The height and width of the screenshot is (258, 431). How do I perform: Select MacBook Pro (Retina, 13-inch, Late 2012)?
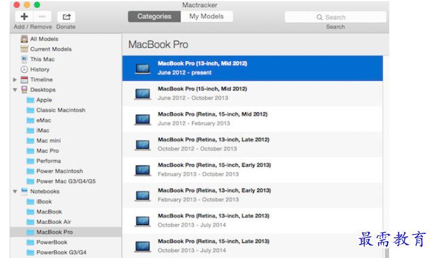(253, 145)
